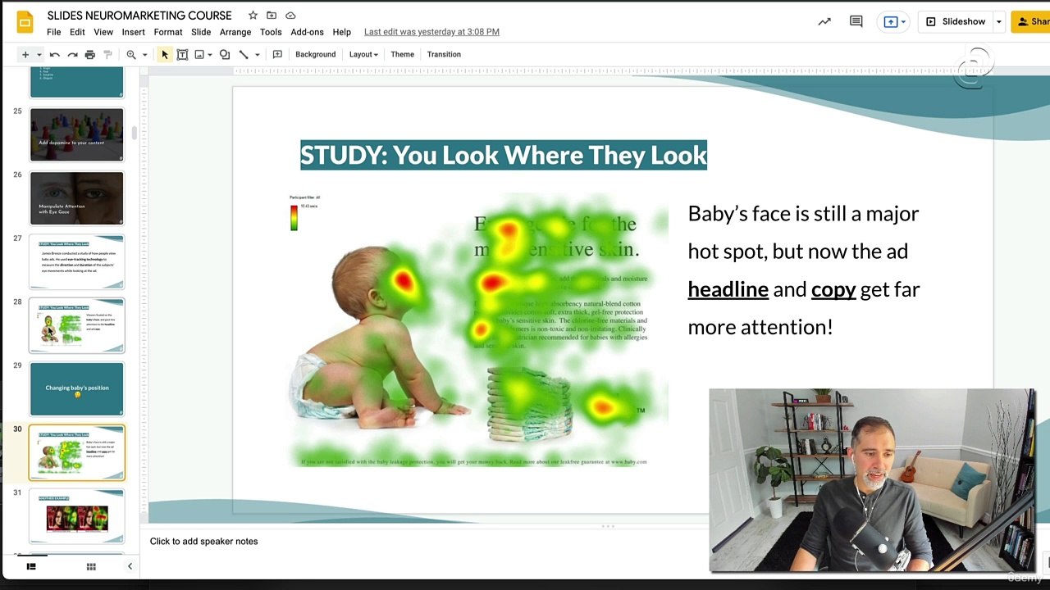Select the line tool
Image resolution: width=1050 pixels, height=590 pixels.
[x=244, y=55]
